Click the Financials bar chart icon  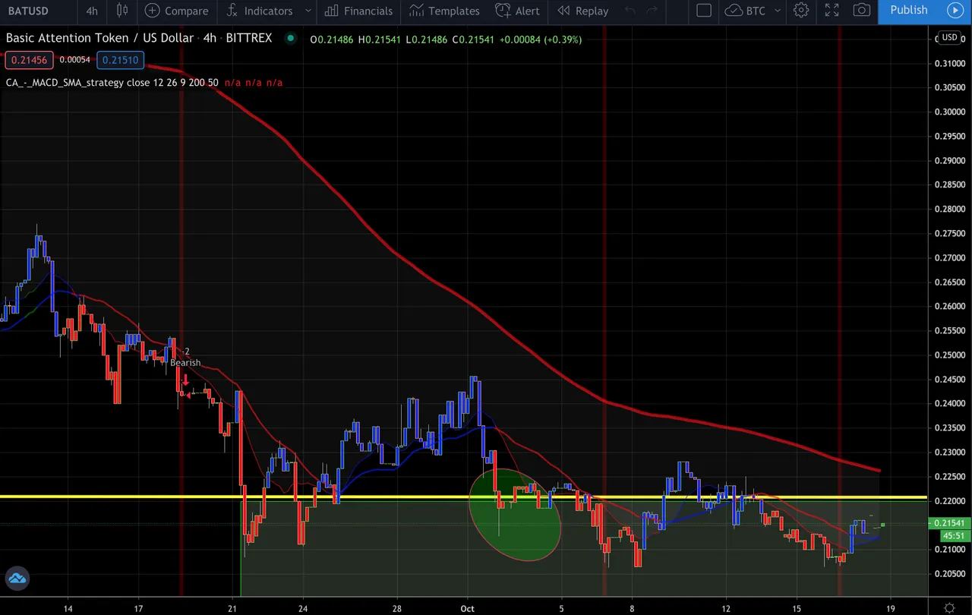(331, 11)
